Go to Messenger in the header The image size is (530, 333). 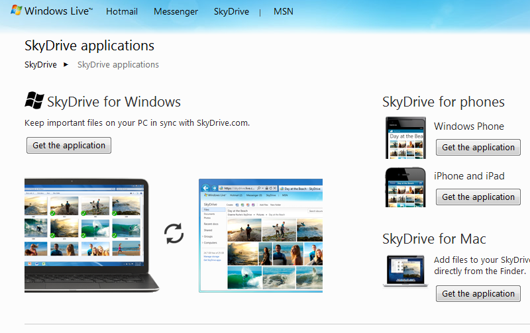pos(176,11)
